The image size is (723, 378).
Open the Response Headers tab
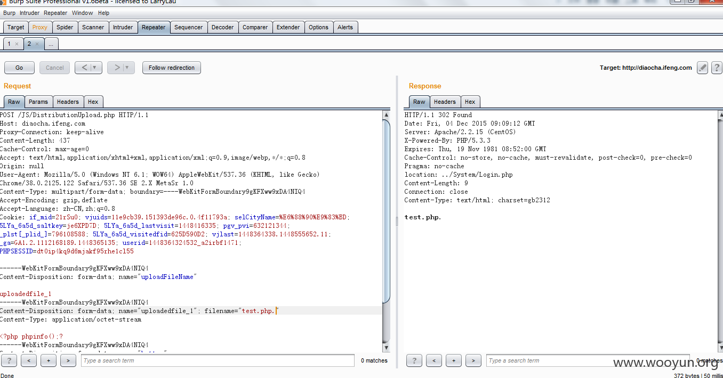pyautogui.click(x=445, y=102)
